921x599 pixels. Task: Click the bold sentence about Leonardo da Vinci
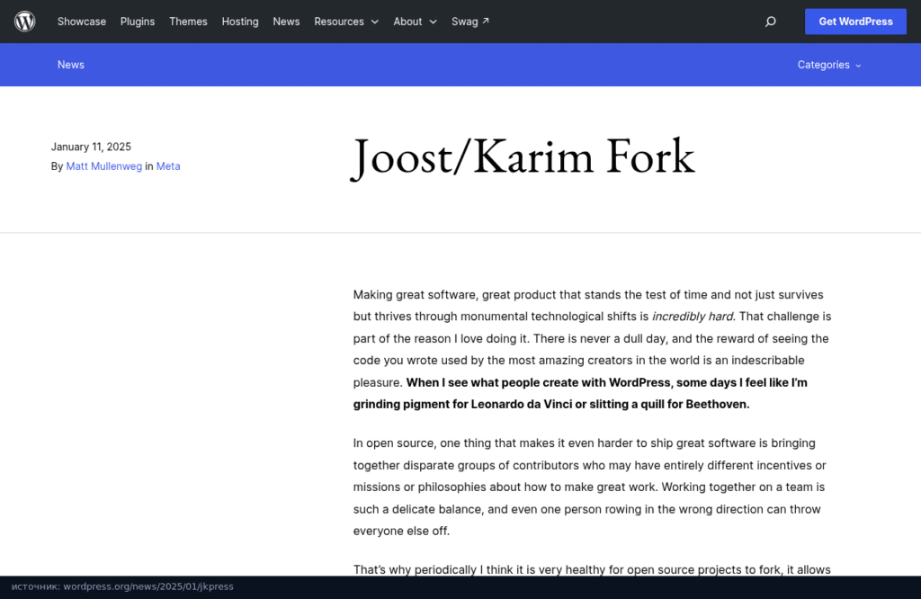click(x=580, y=393)
